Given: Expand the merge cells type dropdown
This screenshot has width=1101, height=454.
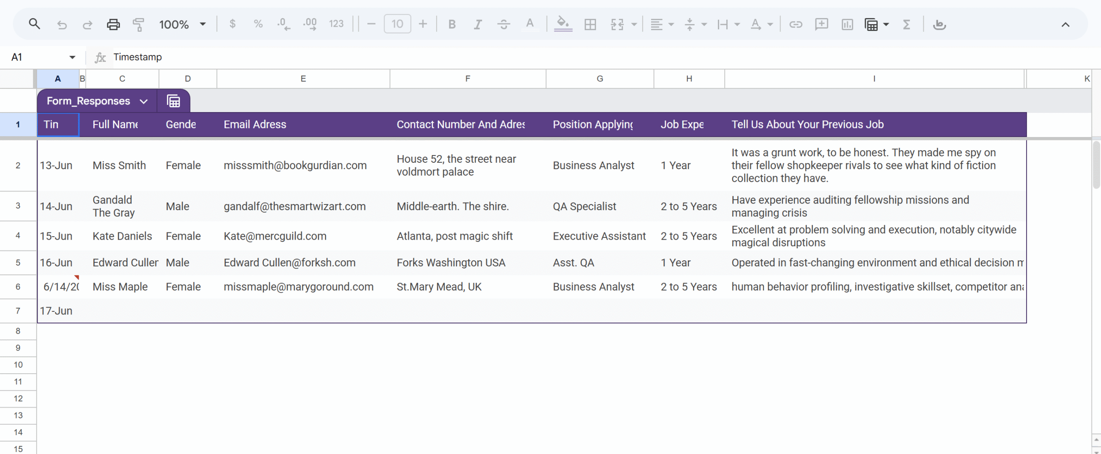Looking at the screenshot, I should coord(634,24).
